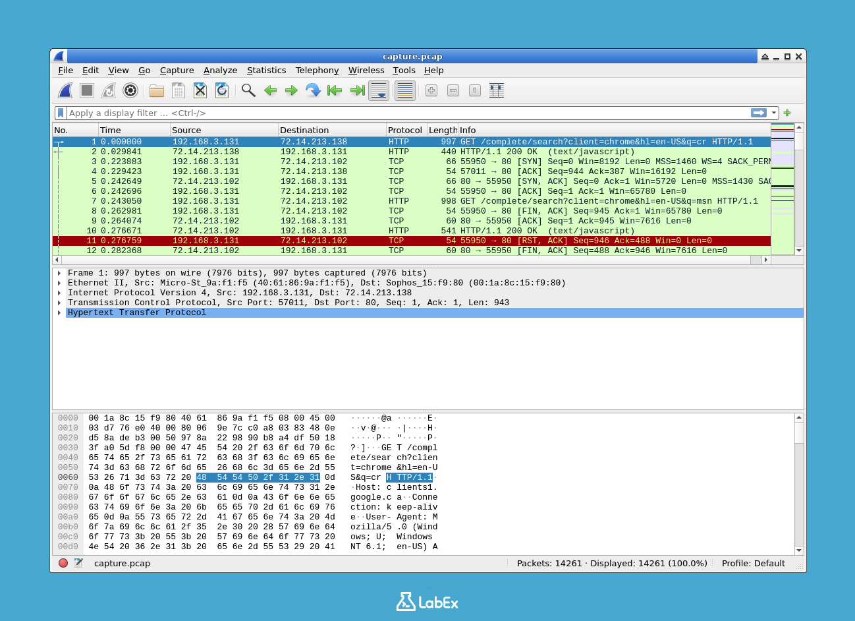Screen dimensions: 855x621
Task: Open the find packet magnifier icon
Action: pos(248,90)
